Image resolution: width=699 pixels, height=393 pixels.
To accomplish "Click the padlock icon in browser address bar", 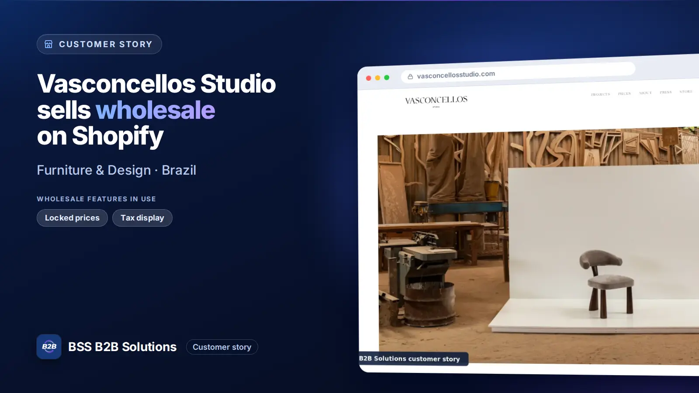I will [x=410, y=77].
